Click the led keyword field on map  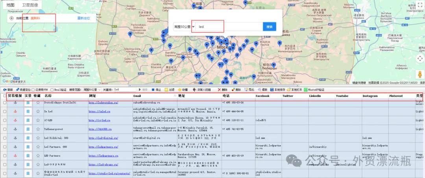pos(228,27)
